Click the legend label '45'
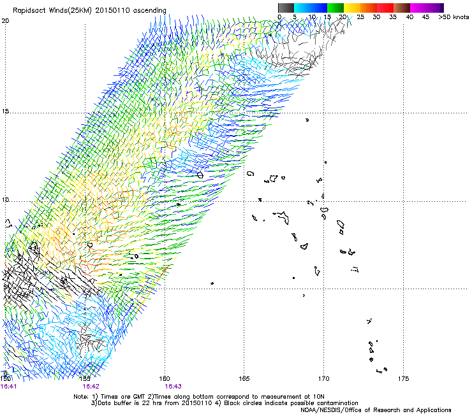The image size is (472, 414). (x=425, y=17)
